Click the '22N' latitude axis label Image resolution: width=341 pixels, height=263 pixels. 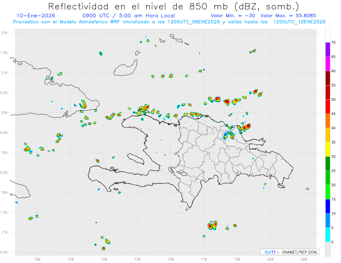(5, 33)
